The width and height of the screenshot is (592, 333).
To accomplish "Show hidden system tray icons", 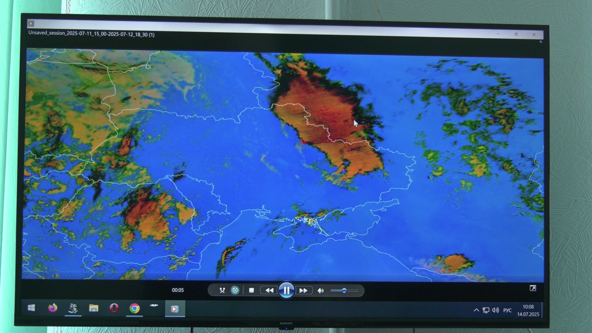I will pos(476,310).
